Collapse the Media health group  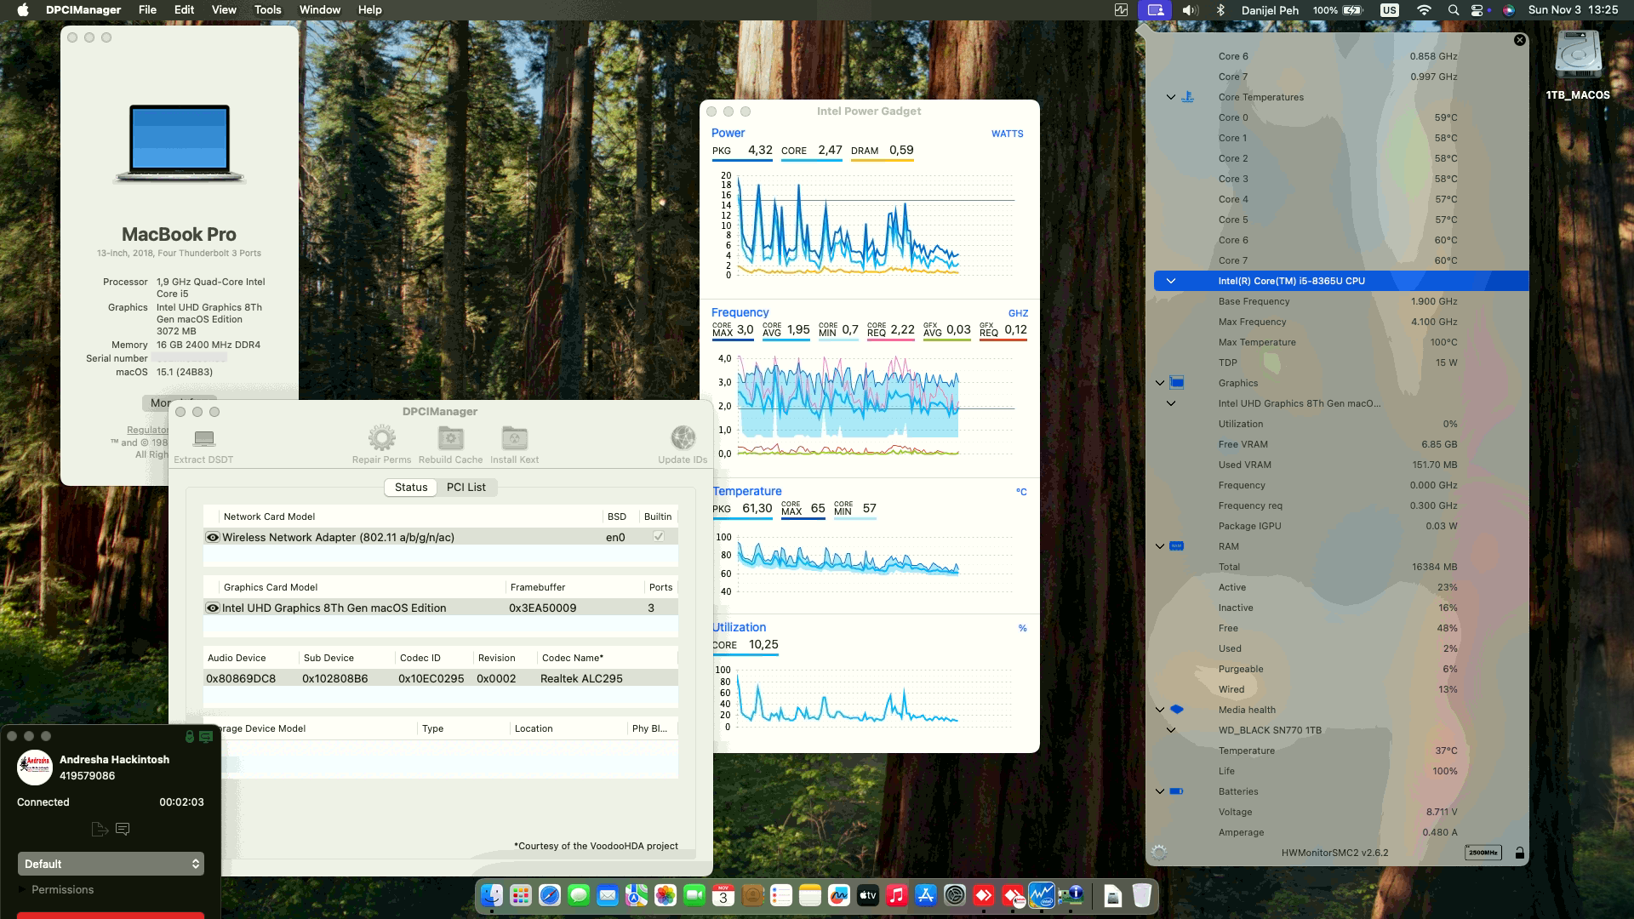click(1160, 710)
